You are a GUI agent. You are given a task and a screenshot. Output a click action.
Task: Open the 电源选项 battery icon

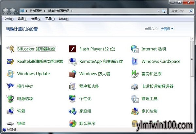10,98
